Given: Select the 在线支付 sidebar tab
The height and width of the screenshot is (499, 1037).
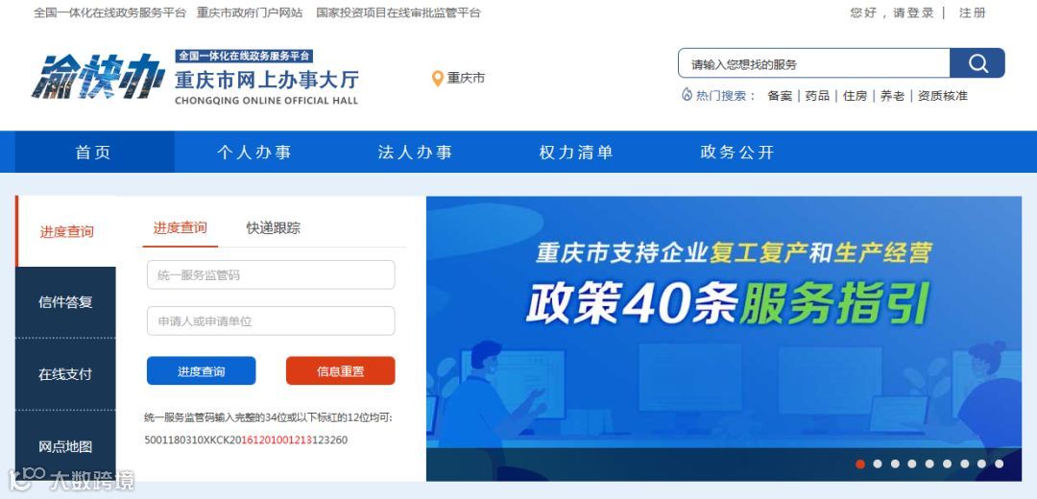Looking at the screenshot, I should pyautogui.click(x=65, y=374).
